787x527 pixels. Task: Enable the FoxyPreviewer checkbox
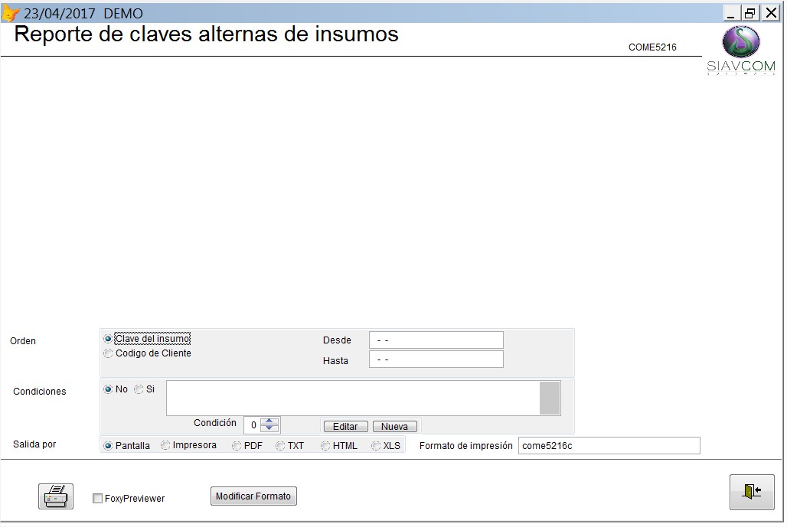(x=97, y=499)
